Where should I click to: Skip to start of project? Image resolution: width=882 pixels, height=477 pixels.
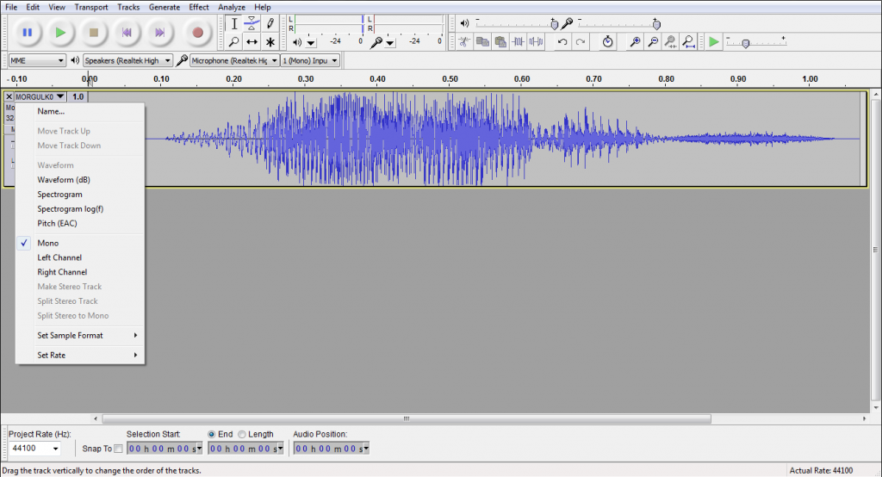click(x=127, y=33)
